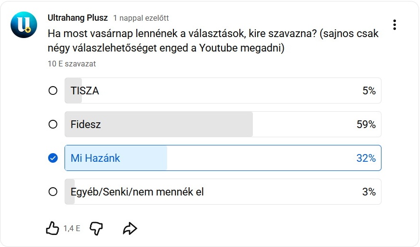Click the "1,4 E" like count
Image resolution: width=420 pixels, height=247 pixels.
[72, 229]
